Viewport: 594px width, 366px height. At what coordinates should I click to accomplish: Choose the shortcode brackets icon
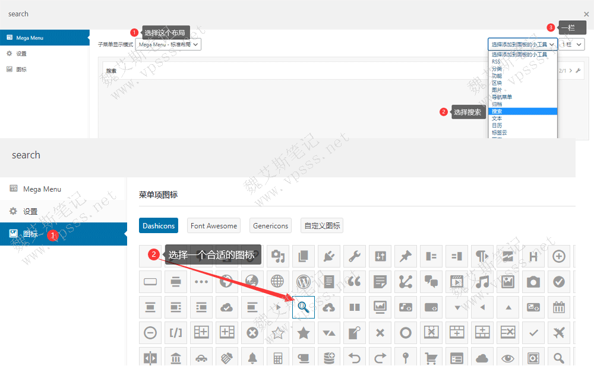tap(176, 333)
